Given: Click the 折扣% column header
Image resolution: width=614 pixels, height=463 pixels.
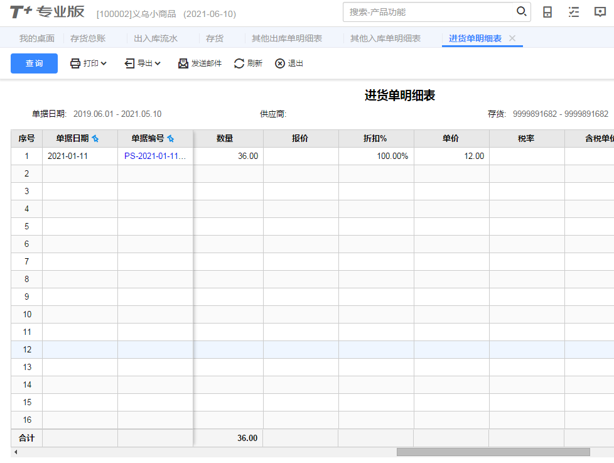Looking at the screenshot, I should pyautogui.click(x=375, y=138).
